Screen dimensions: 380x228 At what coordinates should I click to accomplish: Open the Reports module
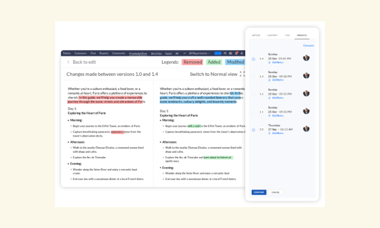[104, 53]
